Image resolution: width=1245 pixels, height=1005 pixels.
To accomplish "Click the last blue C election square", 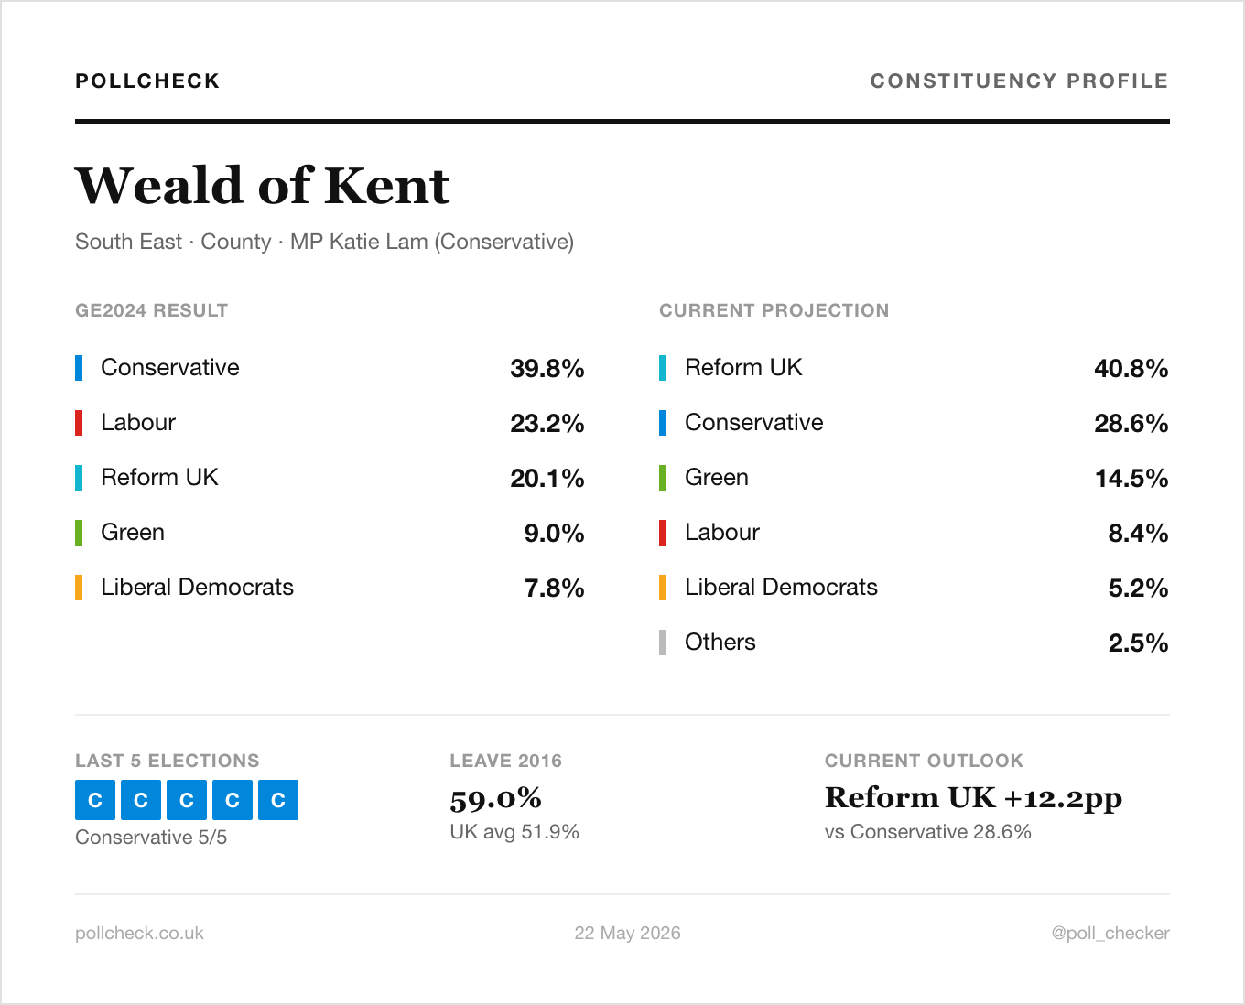I will pos(278,800).
